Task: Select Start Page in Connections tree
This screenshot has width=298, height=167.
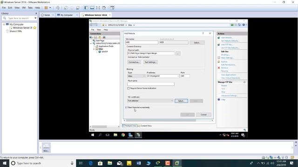Action: [x=100, y=40]
